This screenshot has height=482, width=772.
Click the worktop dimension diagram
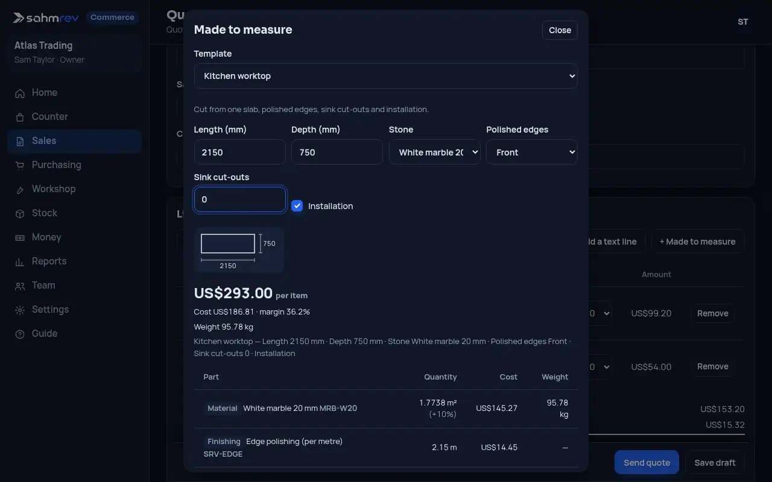(x=239, y=250)
